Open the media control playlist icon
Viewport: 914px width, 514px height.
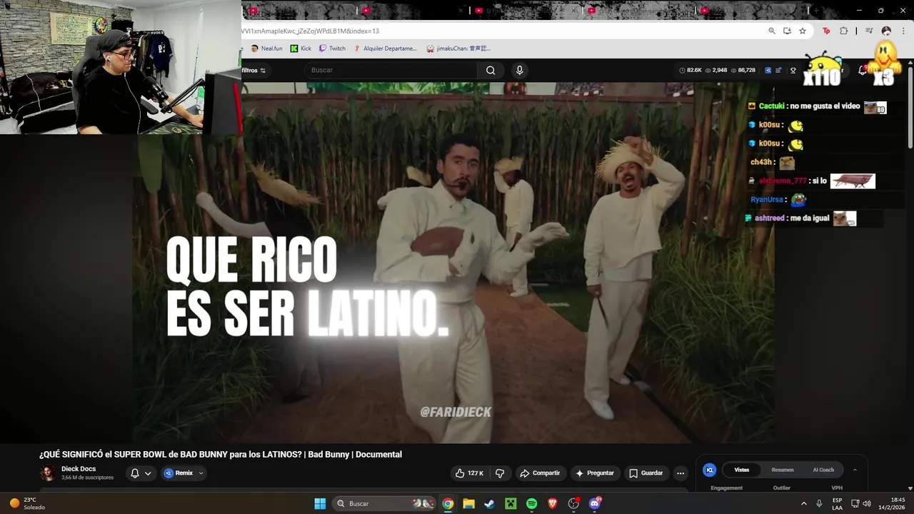pyautogui.click(x=869, y=31)
